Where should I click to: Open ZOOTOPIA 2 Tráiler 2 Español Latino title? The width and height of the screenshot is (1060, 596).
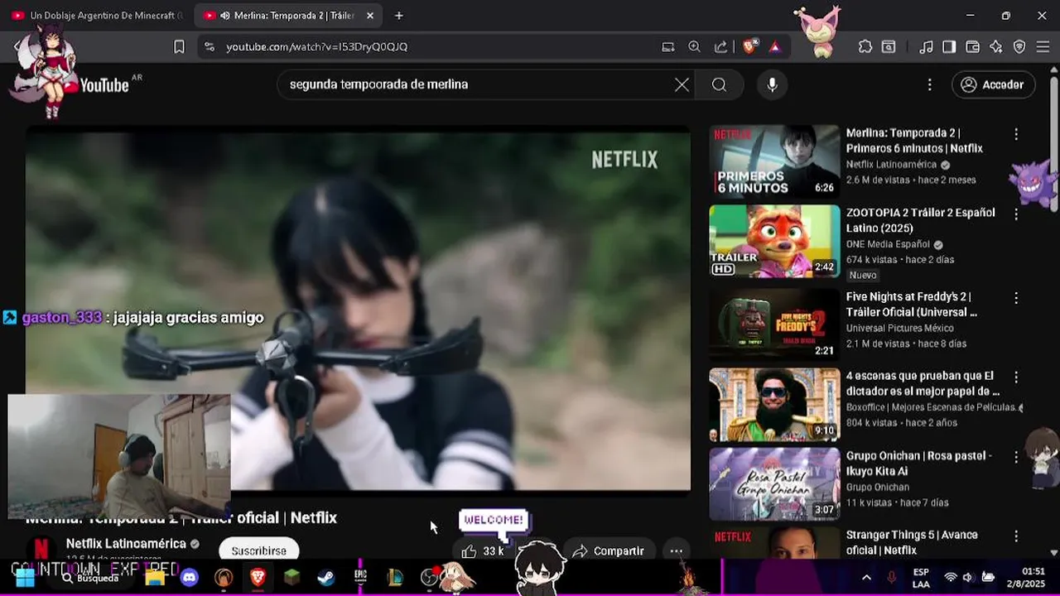coord(920,220)
